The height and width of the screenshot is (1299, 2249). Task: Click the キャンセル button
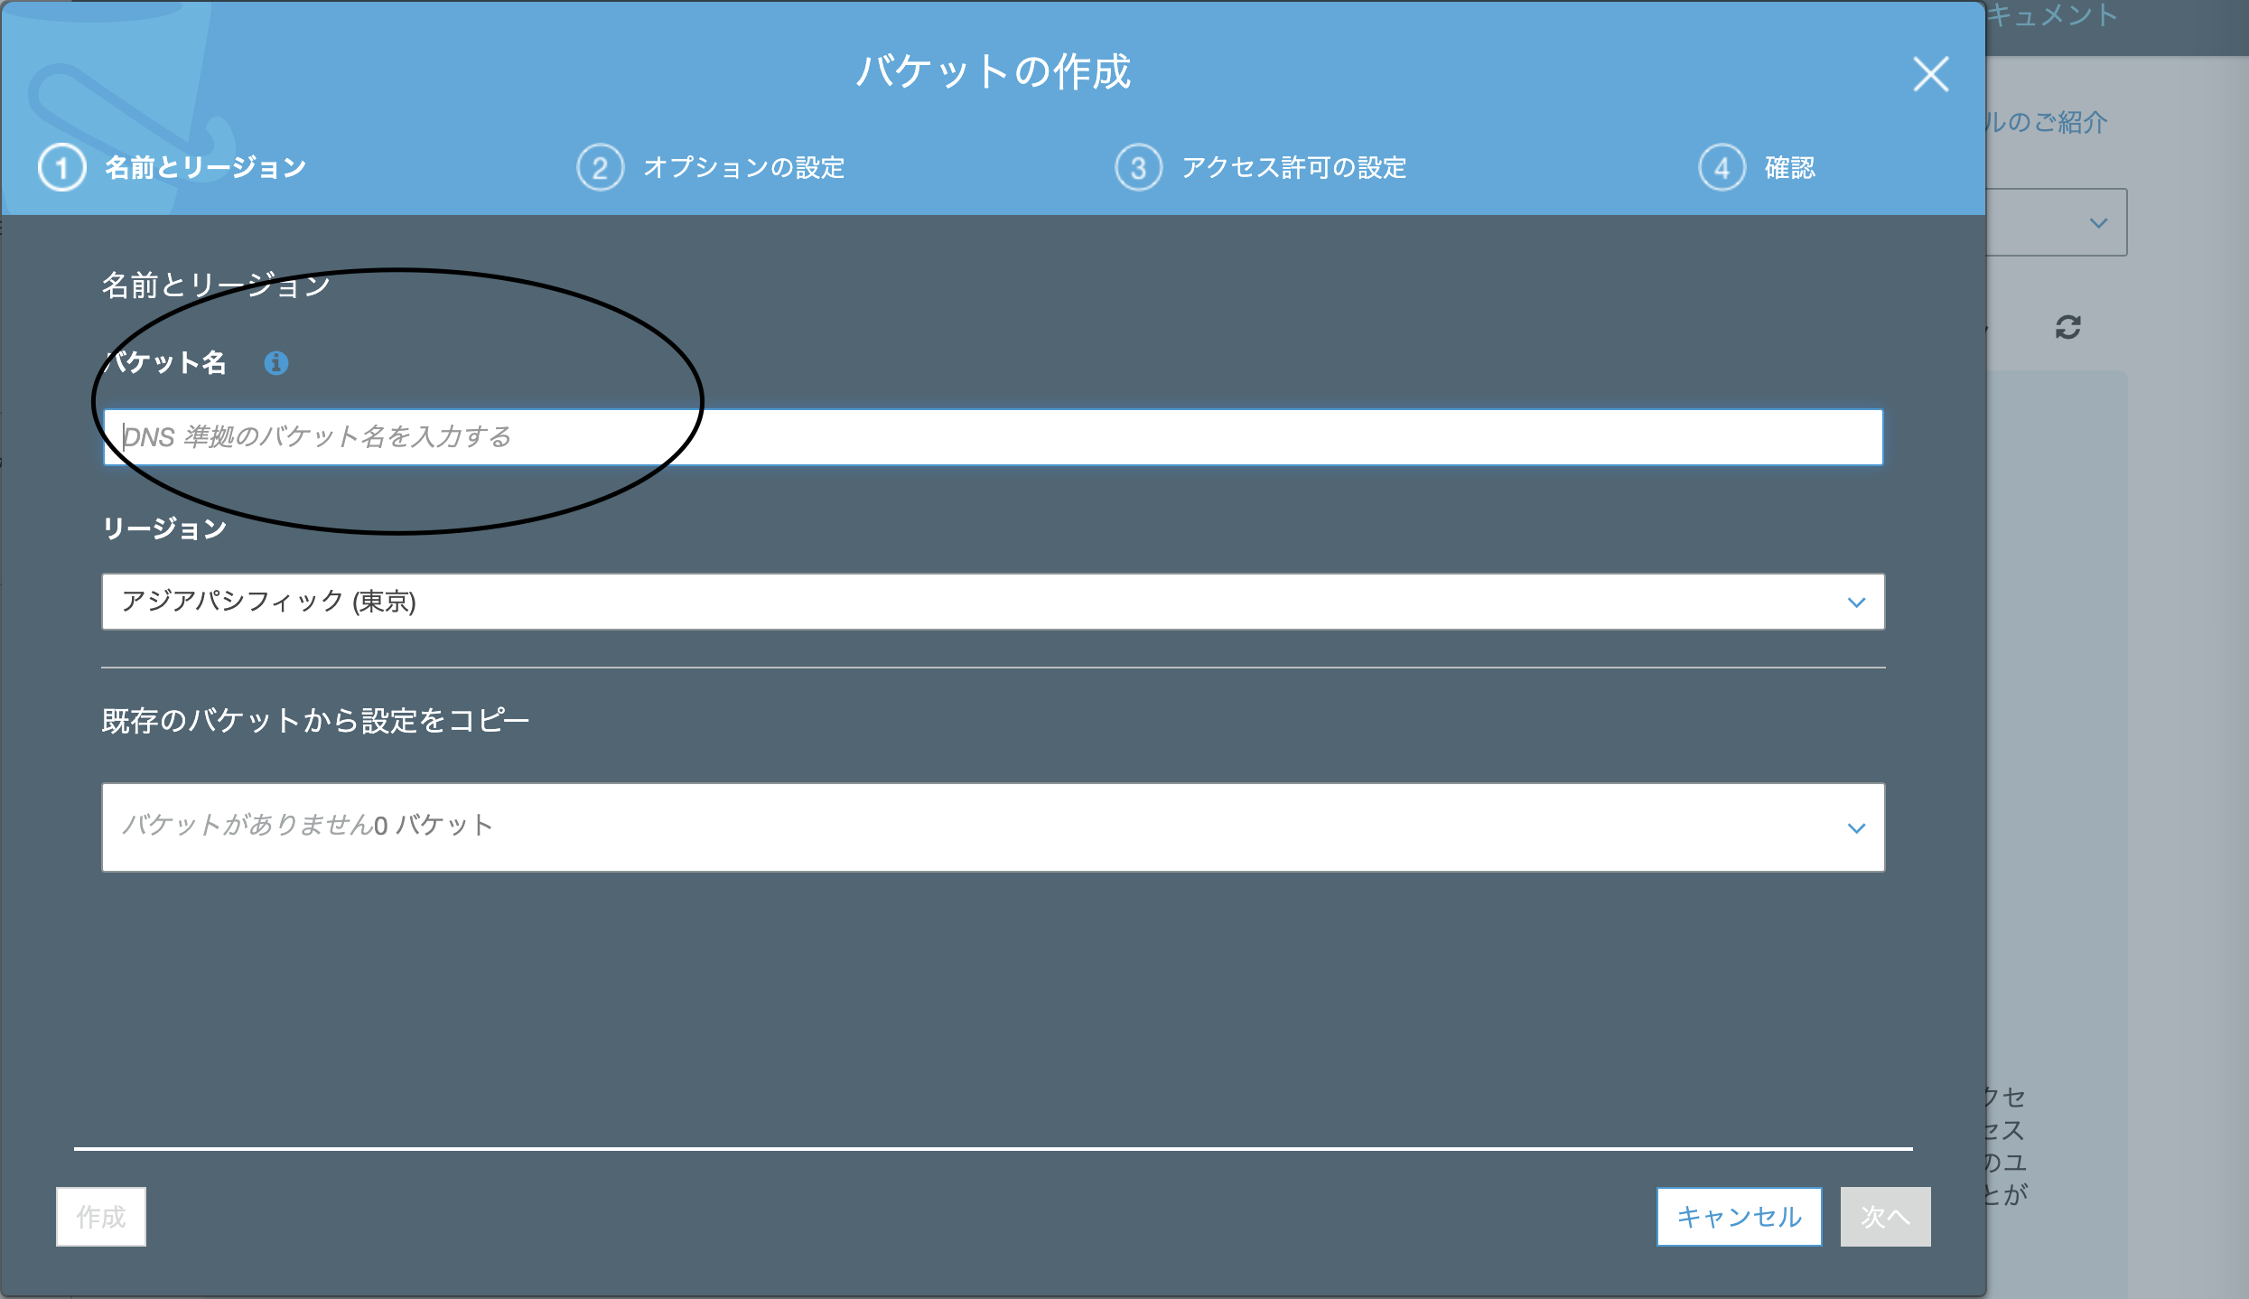(x=1738, y=1217)
